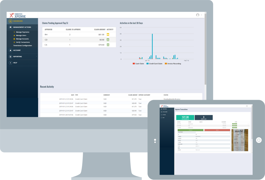Open the marché receipt thumbnail on tablet
Screen dimensions: 265x180
coord(240,140)
